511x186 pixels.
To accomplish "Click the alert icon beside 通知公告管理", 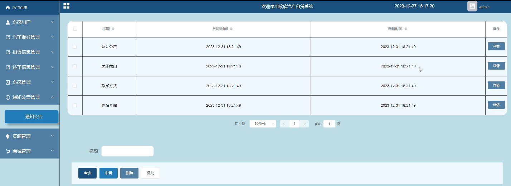I will tap(8, 97).
